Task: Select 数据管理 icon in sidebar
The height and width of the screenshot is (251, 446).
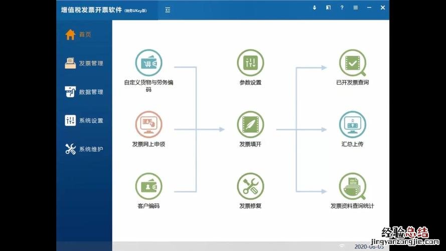Action: click(x=70, y=92)
